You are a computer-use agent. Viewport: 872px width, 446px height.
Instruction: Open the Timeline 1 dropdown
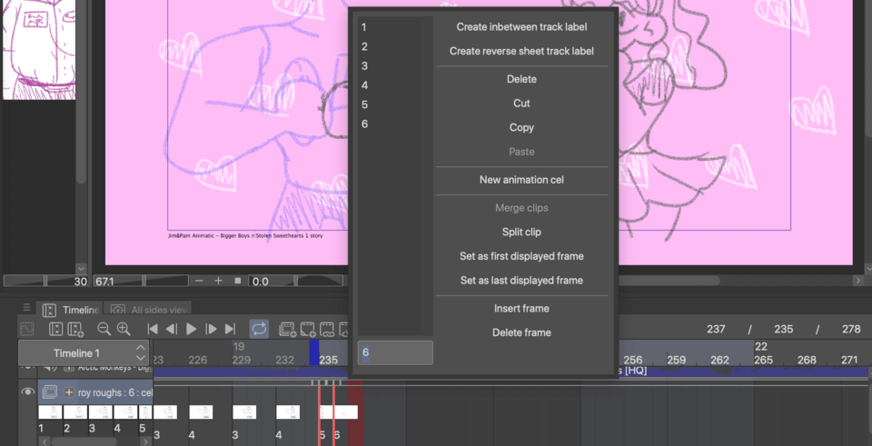tap(141, 352)
